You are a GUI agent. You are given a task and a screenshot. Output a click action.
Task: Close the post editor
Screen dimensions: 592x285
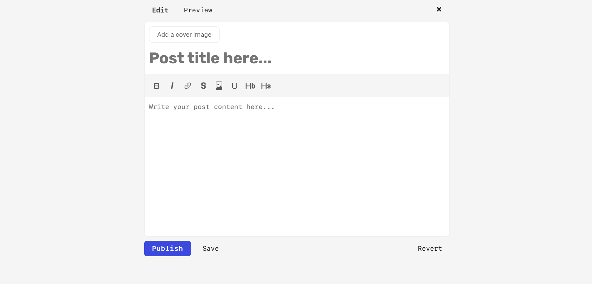pyautogui.click(x=439, y=9)
